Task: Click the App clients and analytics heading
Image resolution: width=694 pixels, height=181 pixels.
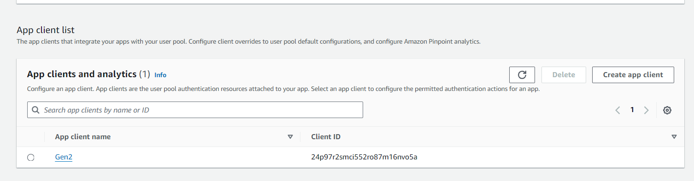Action: click(82, 74)
